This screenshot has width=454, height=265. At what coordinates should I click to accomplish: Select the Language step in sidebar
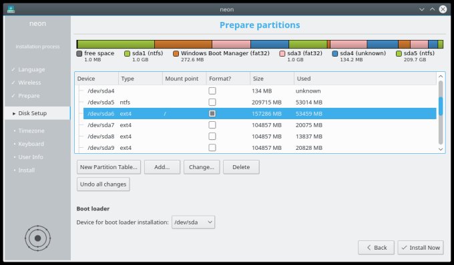point(31,69)
